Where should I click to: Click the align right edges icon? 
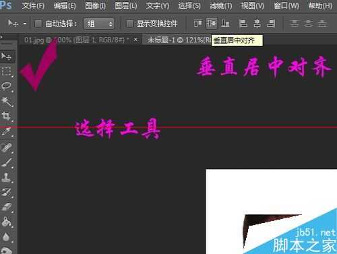coord(271,23)
